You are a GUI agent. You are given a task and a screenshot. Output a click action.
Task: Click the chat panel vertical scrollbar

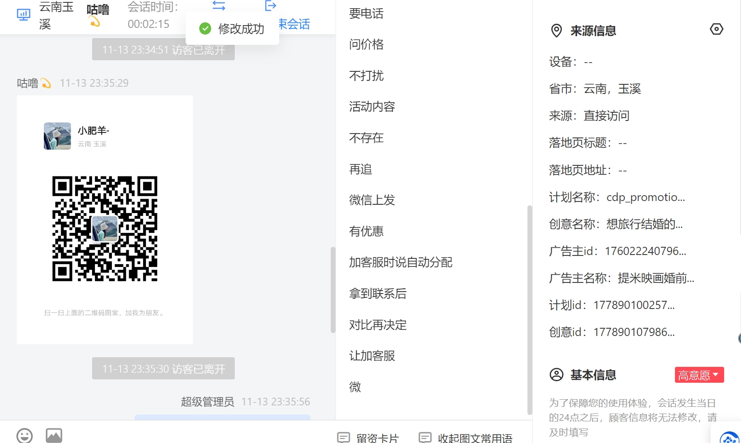(x=333, y=290)
